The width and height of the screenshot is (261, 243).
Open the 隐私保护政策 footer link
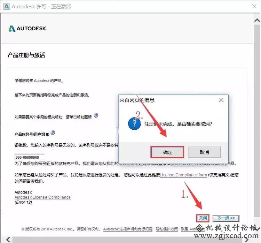click(167, 229)
